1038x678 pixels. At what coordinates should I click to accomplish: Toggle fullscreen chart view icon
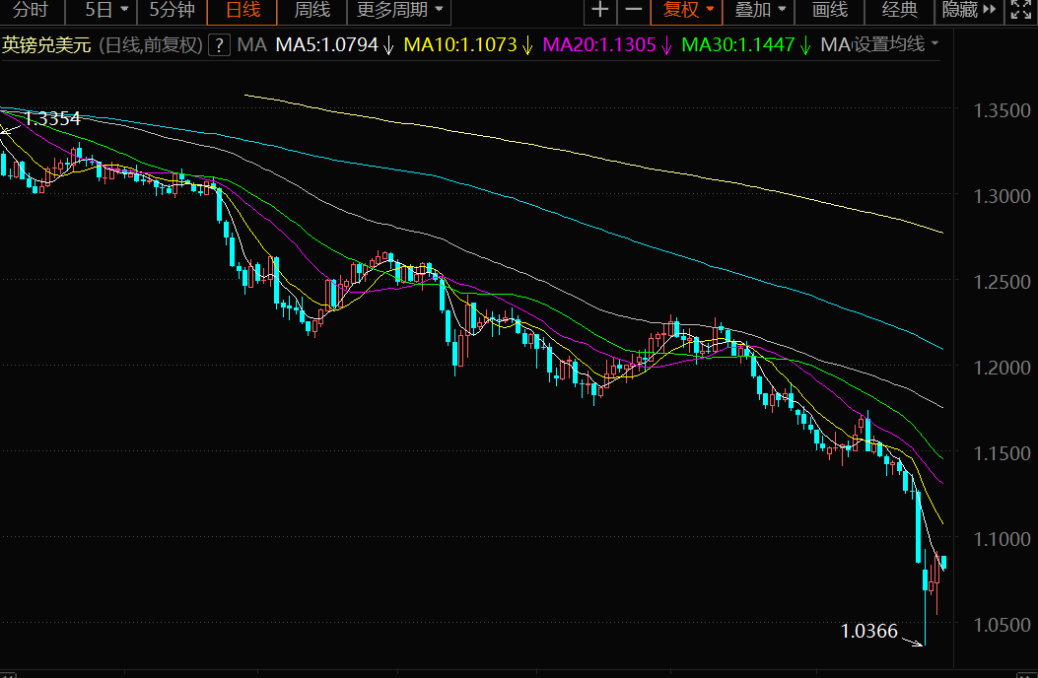[1020, 10]
